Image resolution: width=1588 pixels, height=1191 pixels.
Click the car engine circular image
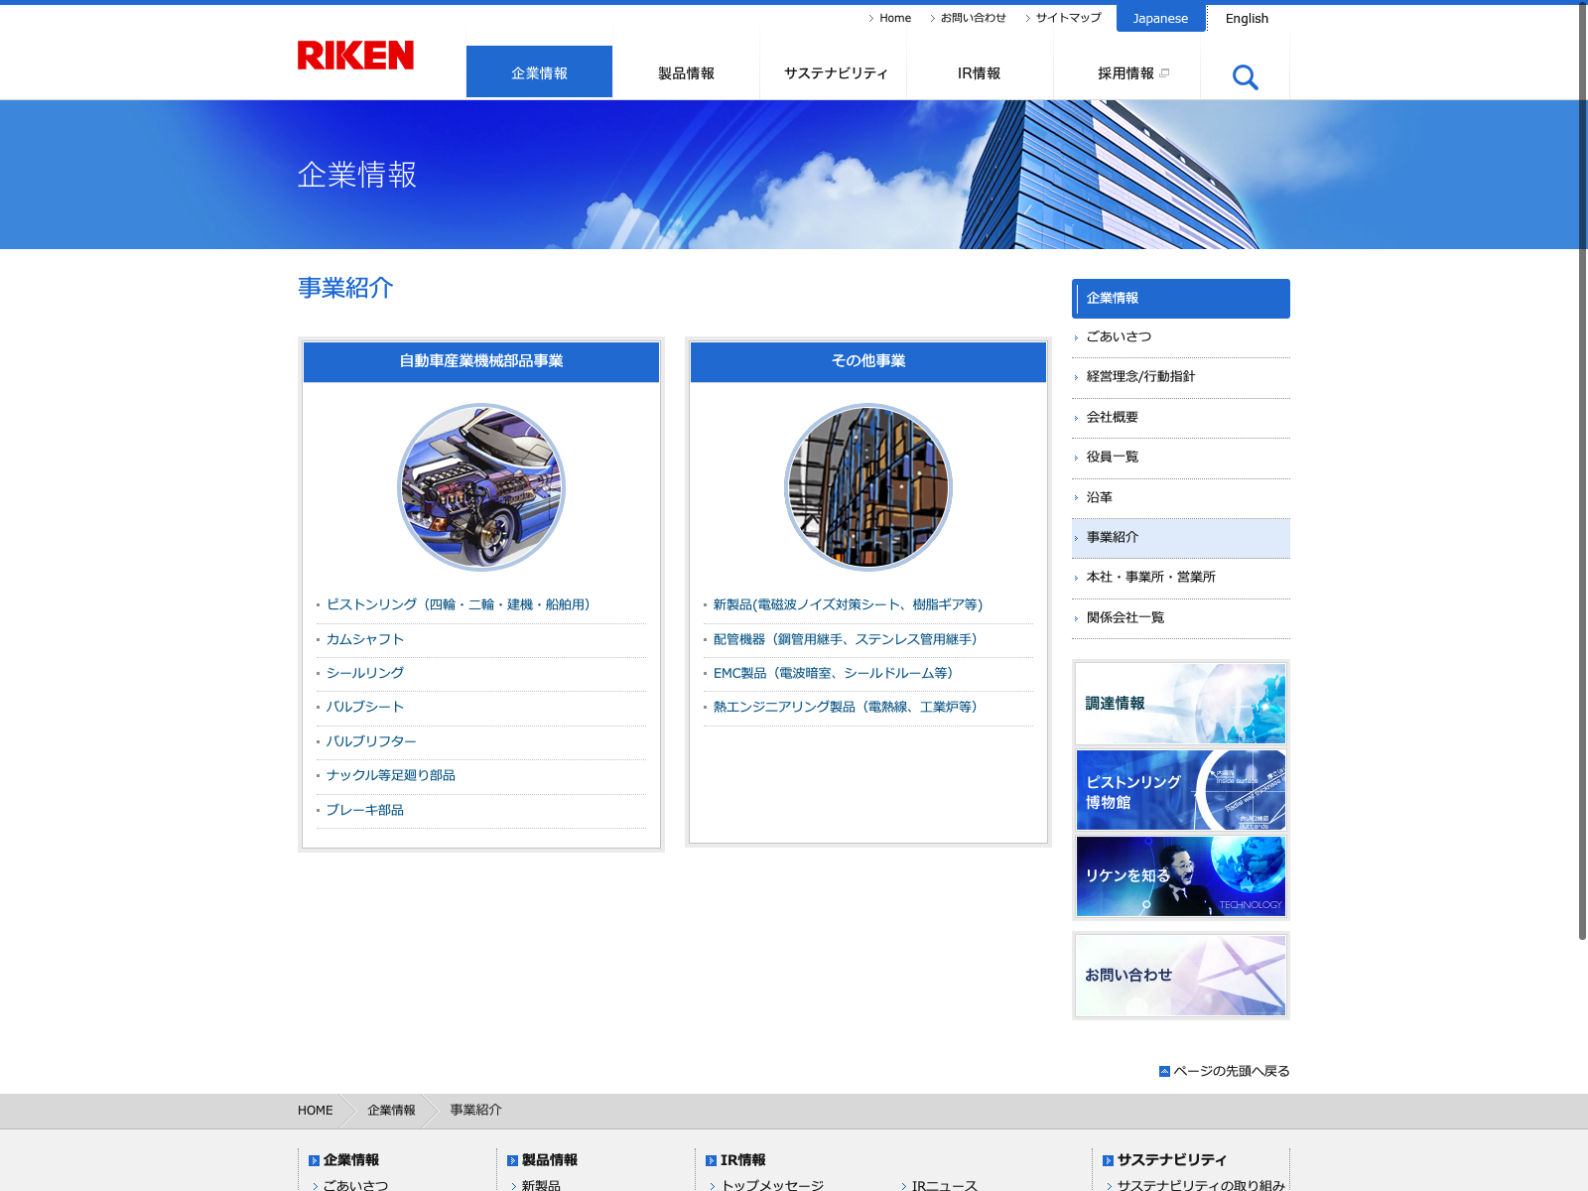click(481, 487)
